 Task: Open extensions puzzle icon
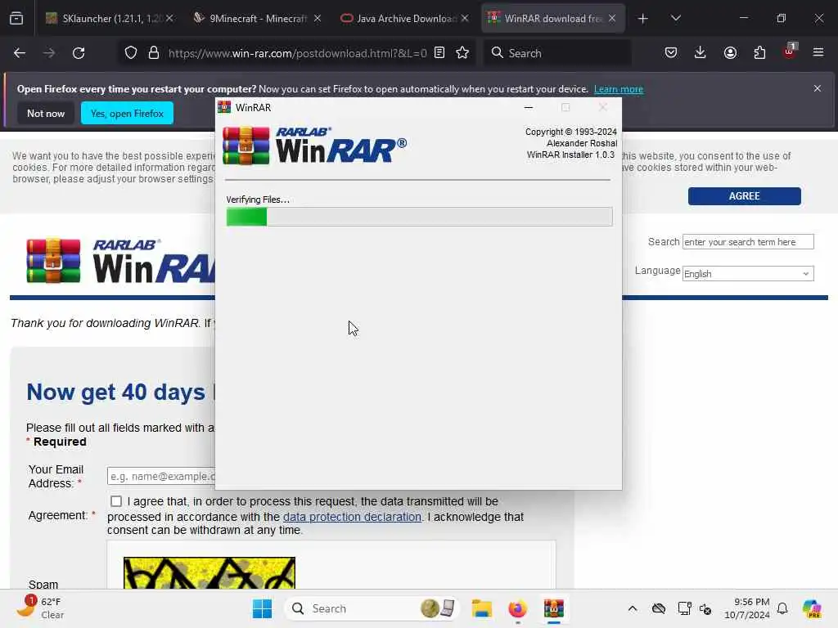tap(759, 53)
